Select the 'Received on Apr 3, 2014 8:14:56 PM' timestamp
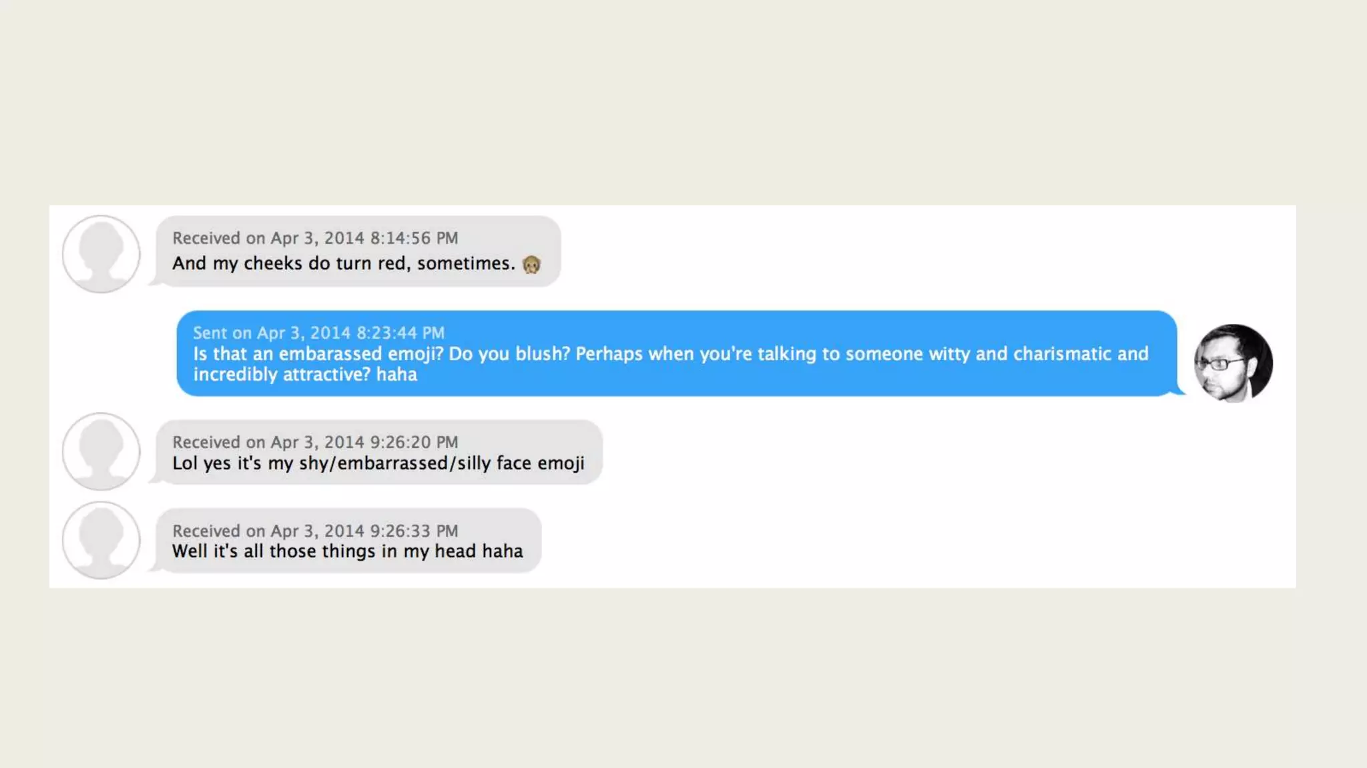This screenshot has height=768, width=1367. tap(315, 238)
